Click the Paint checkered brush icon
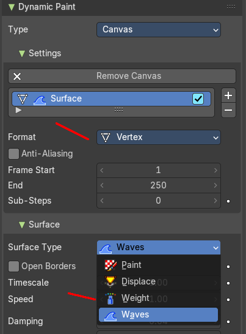246x334 pixels. pos(110,265)
